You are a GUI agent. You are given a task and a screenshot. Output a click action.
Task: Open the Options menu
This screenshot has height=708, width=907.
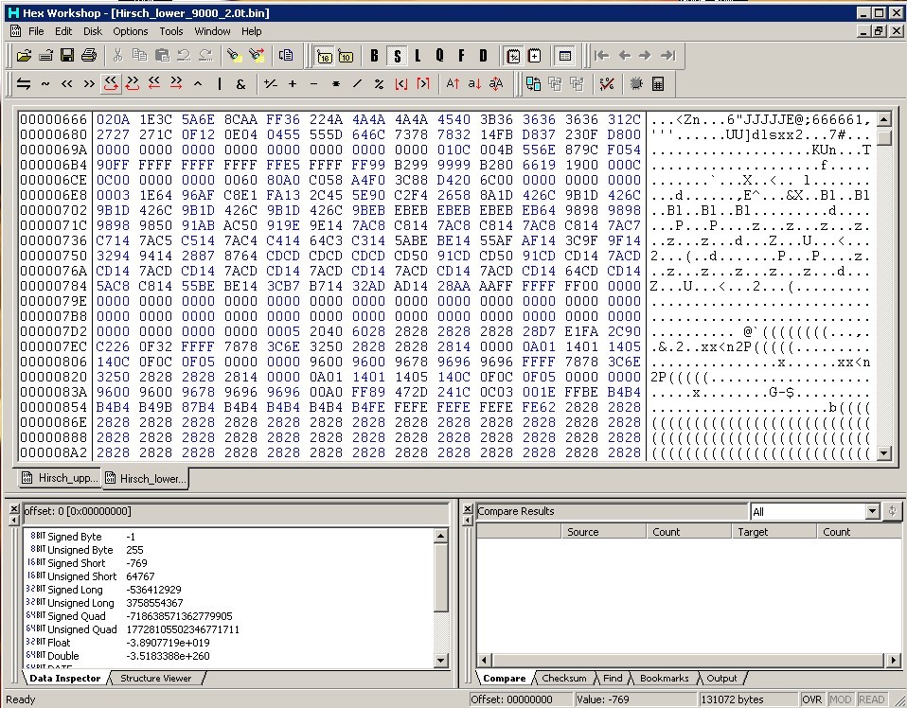coord(130,31)
